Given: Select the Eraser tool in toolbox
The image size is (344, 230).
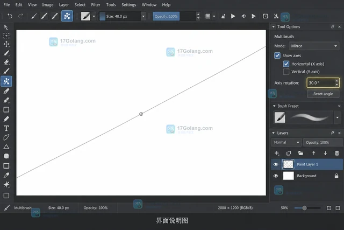Looking at the screenshot, I should coord(6,62).
